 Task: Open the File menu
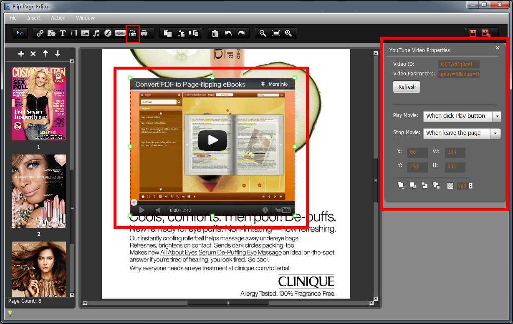point(13,18)
